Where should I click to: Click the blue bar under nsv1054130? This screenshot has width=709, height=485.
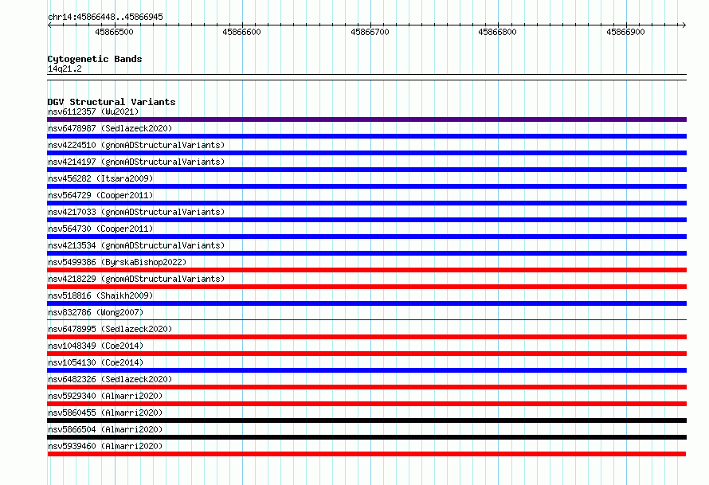366,370
